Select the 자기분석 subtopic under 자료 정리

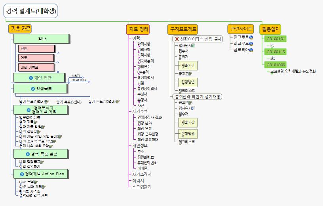point(139,111)
